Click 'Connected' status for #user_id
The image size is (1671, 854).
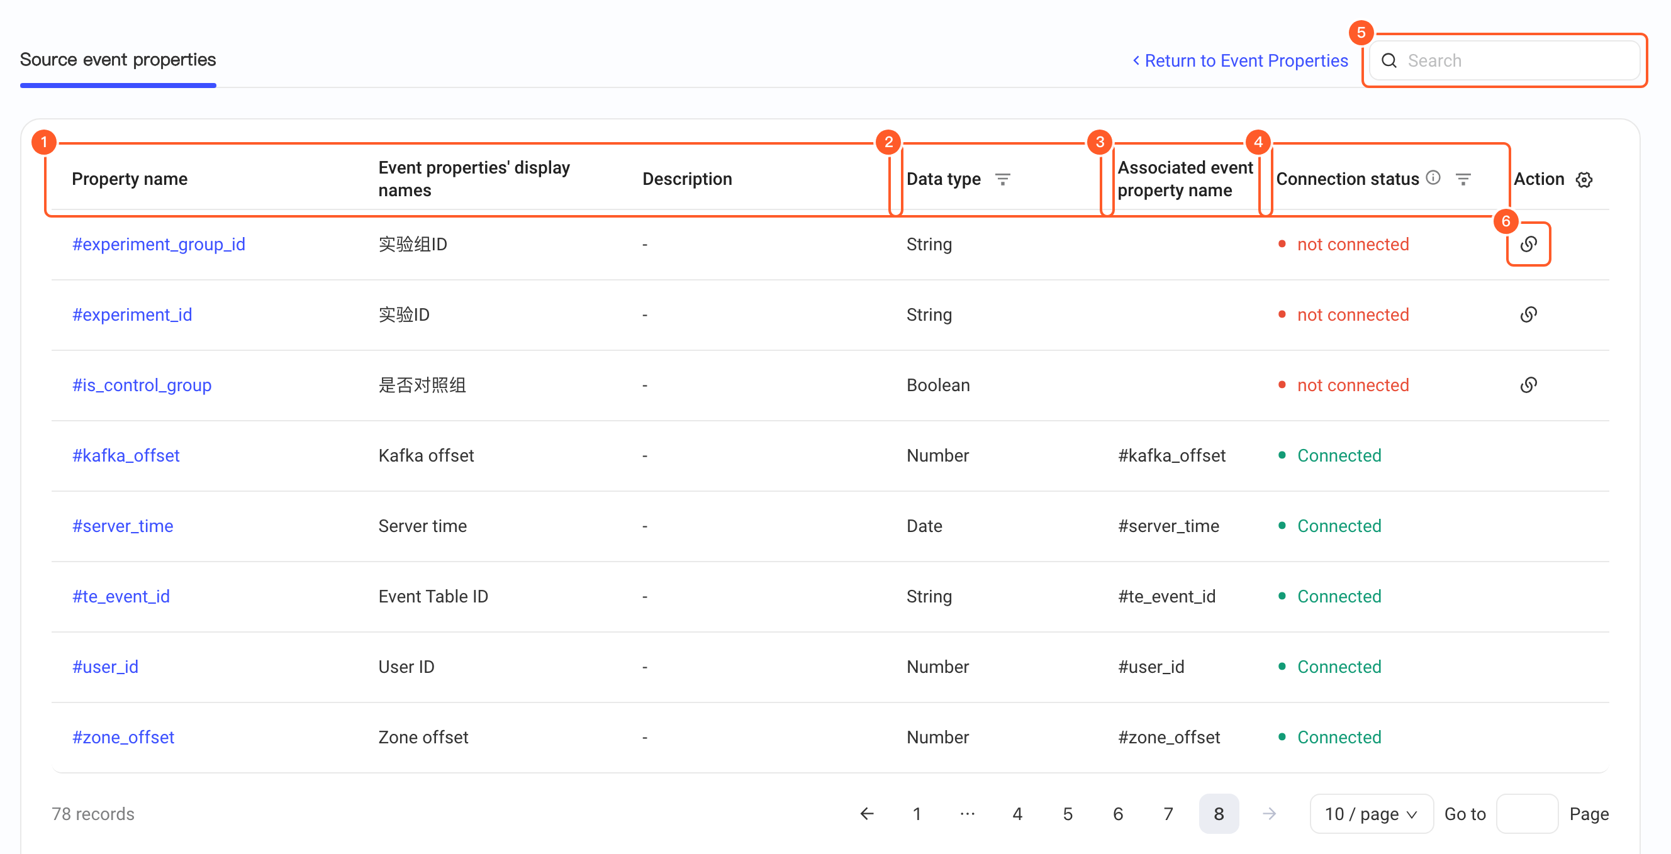pos(1339,667)
